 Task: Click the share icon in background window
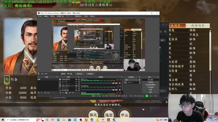click(165, 31)
